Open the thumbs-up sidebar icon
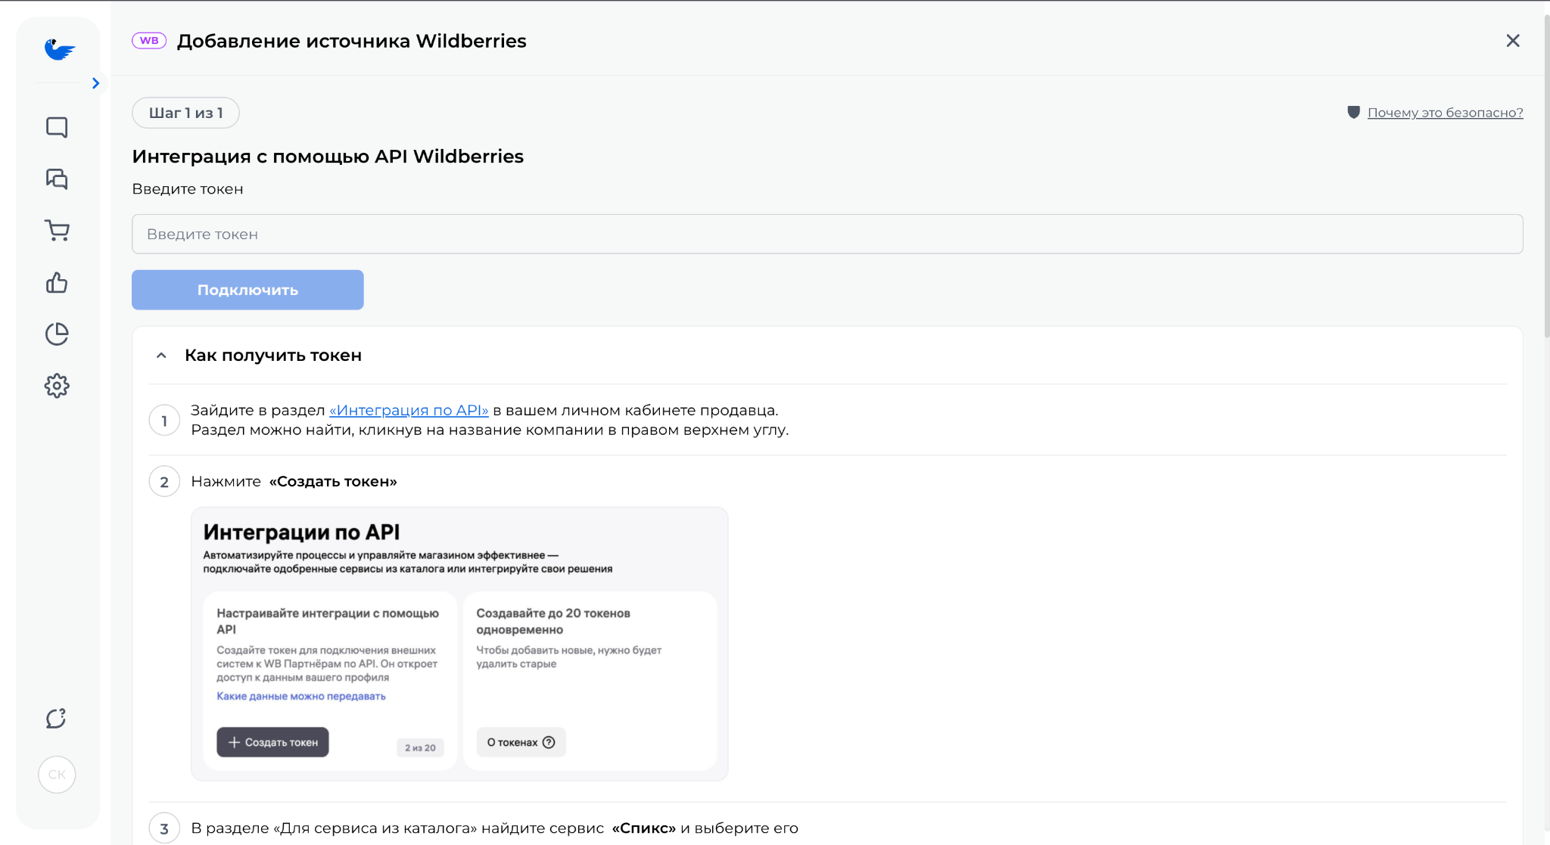The image size is (1550, 845). click(57, 282)
